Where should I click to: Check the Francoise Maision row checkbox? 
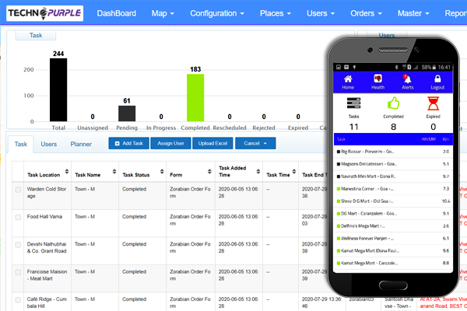18,272
